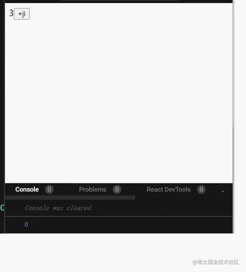Viewport: 246px width, 272px height.
Task: Click the horizontal scrollbar below the console tabs
Action: (x=70, y=198)
